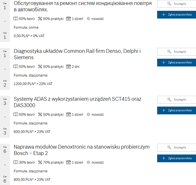This screenshot has height=185, width=196.
Task: Click calendar icon next to 2 dni
Action: click(69, 67)
